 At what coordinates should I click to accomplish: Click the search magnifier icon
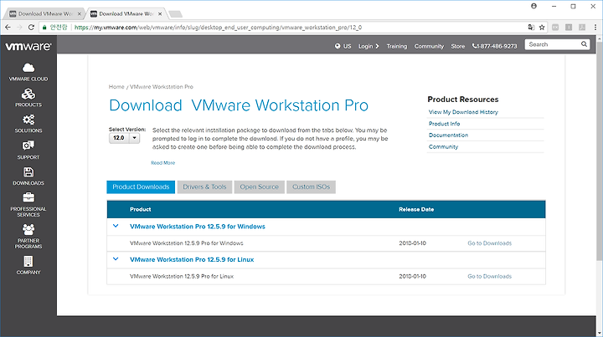click(584, 44)
